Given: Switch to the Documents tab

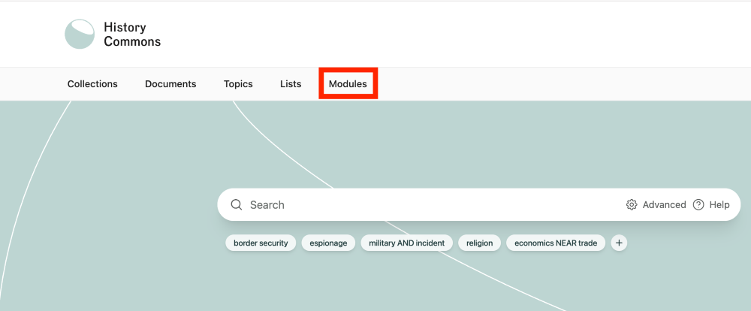Looking at the screenshot, I should 170,84.
